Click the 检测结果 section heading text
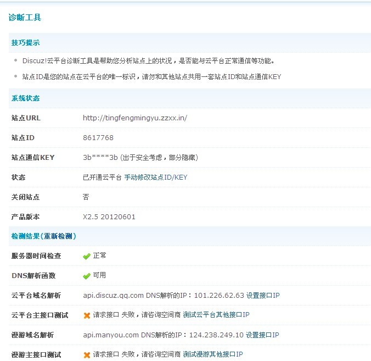This screenshot has width=371, height=361. coord(25,236)
